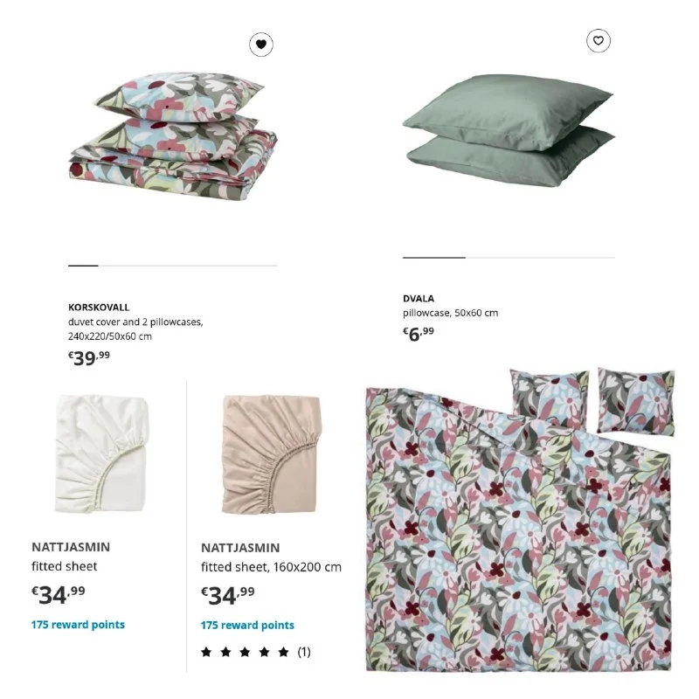The image size is (699, 699).
Task: Click the KORSKOVALL product name
Action: point(99,308)
